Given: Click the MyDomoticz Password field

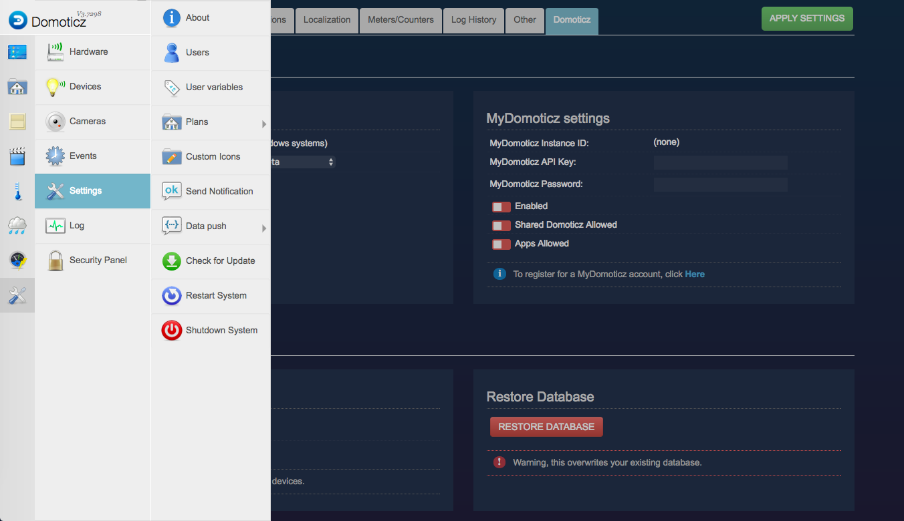Looking at the screenshot, I should (720, 184).
